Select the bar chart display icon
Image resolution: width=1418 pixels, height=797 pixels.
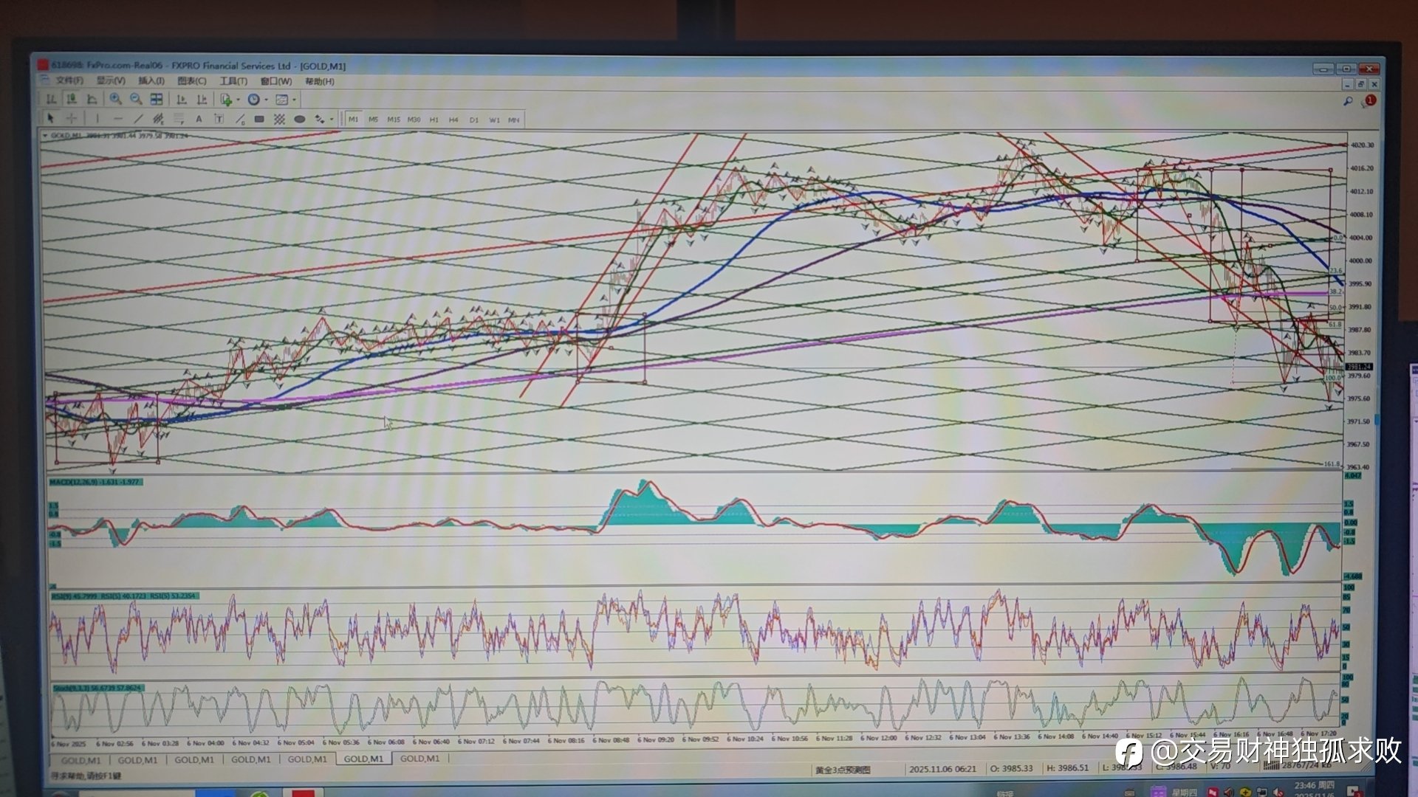[x=51, y=100]
